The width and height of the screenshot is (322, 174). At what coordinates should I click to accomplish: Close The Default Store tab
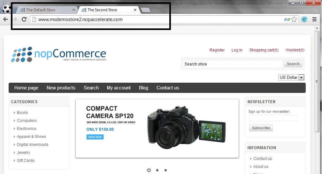(x=74, y=10)
